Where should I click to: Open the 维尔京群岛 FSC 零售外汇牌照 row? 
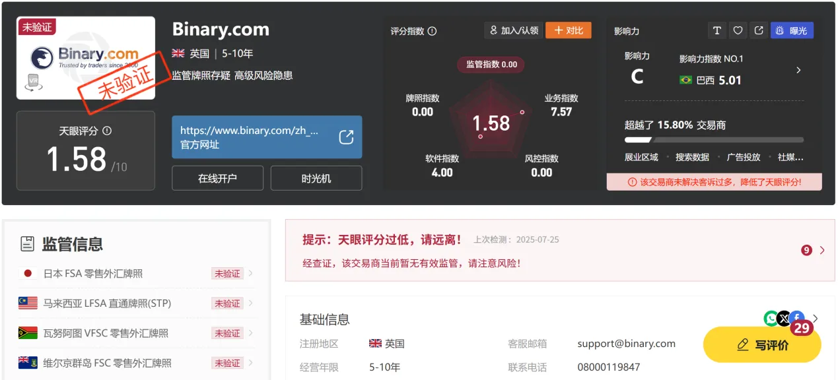coord(137,363)
